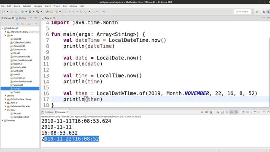Screen dimensions: 270x152
Task: Run the program with green Run icon
Action: (30, 12)
